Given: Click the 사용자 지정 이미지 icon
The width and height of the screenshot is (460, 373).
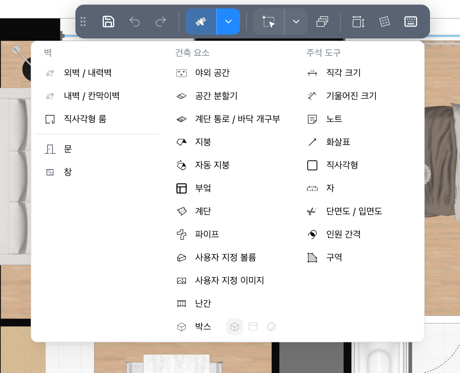Looking at the screenshot, I should click(x=181, y=281).
